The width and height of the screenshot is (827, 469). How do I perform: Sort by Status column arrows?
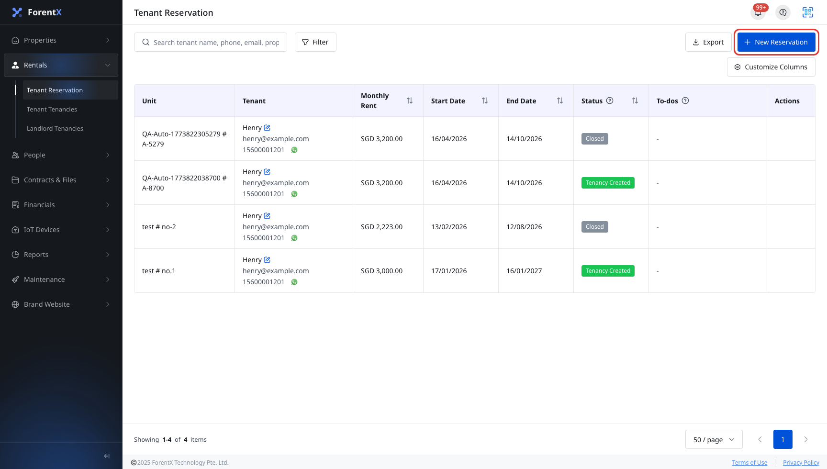(635, 100)
